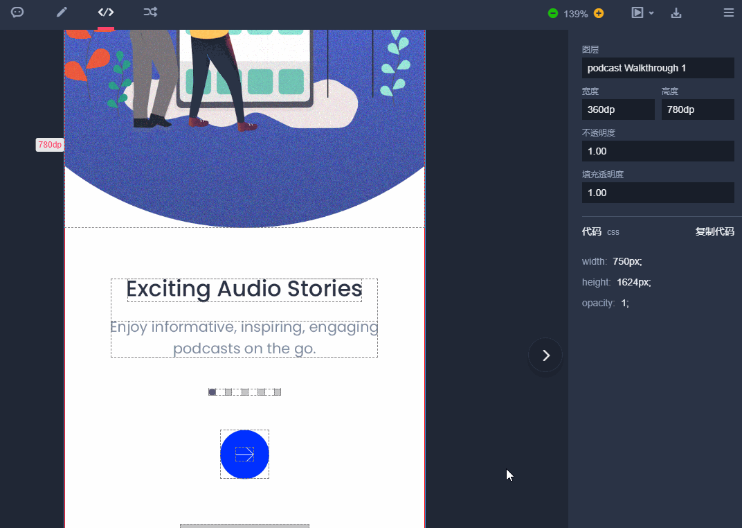This screenshot has height=528, width=742.
Task: Select the 图层 layer name field
Action: [x=658, y=68]
